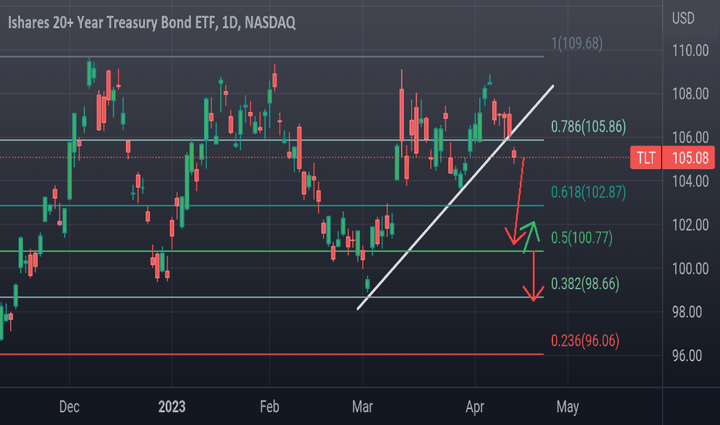This screenshot has width=720, height=425.
Task: Click the 2023 label on time axis
Action: click(x=172, y=406)
